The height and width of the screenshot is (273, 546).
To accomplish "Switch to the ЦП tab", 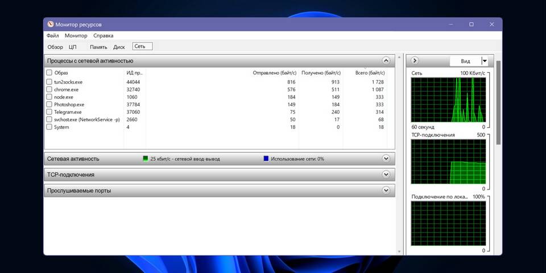I will coord(72,47).
